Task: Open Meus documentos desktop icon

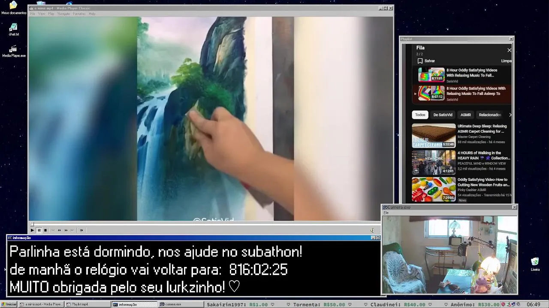Action: [13, 7]
